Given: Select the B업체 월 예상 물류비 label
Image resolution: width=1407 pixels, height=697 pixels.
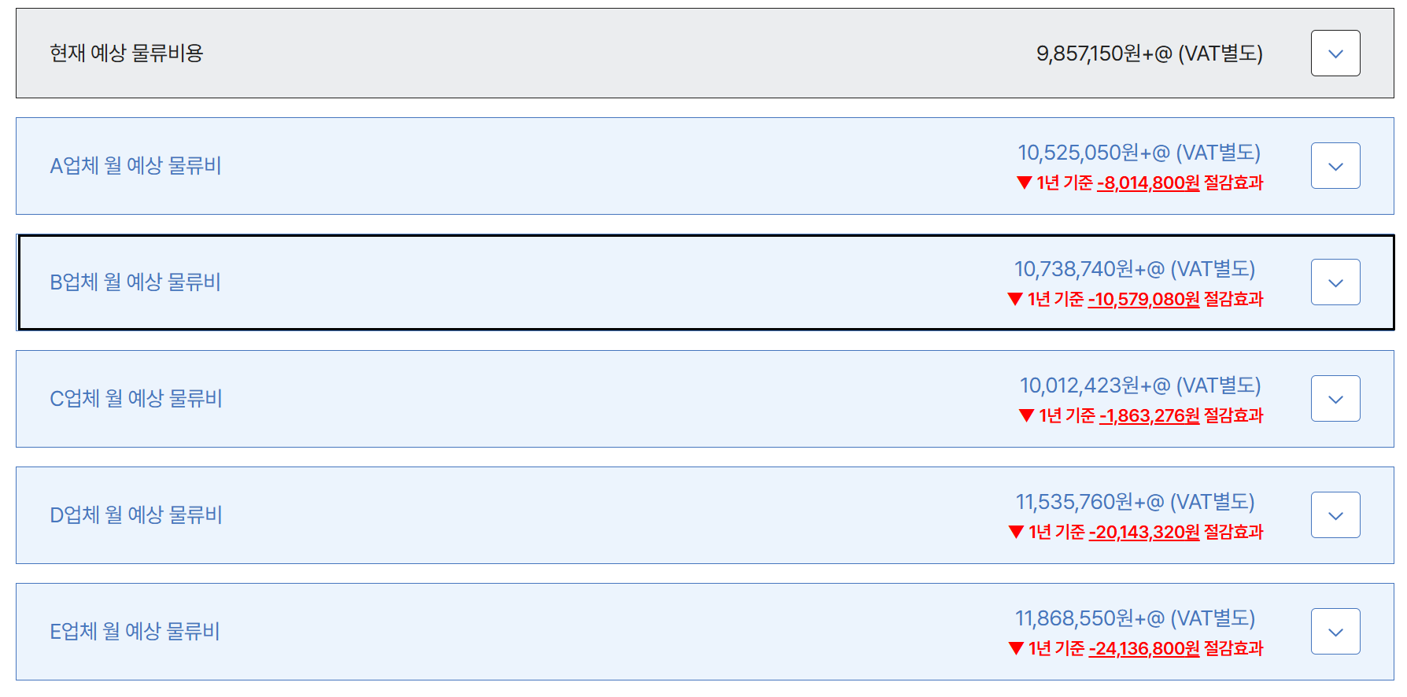Looking at the screenshot, I should 135,282.
